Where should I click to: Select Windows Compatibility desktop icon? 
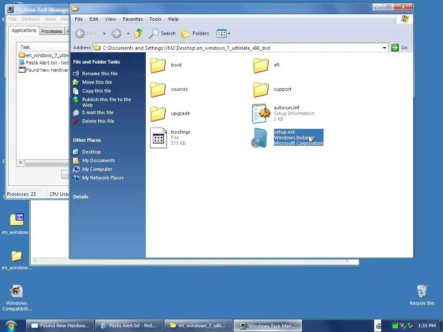click(x=17, y=298)
